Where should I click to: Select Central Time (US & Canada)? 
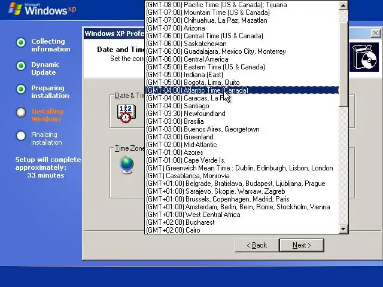242,36
